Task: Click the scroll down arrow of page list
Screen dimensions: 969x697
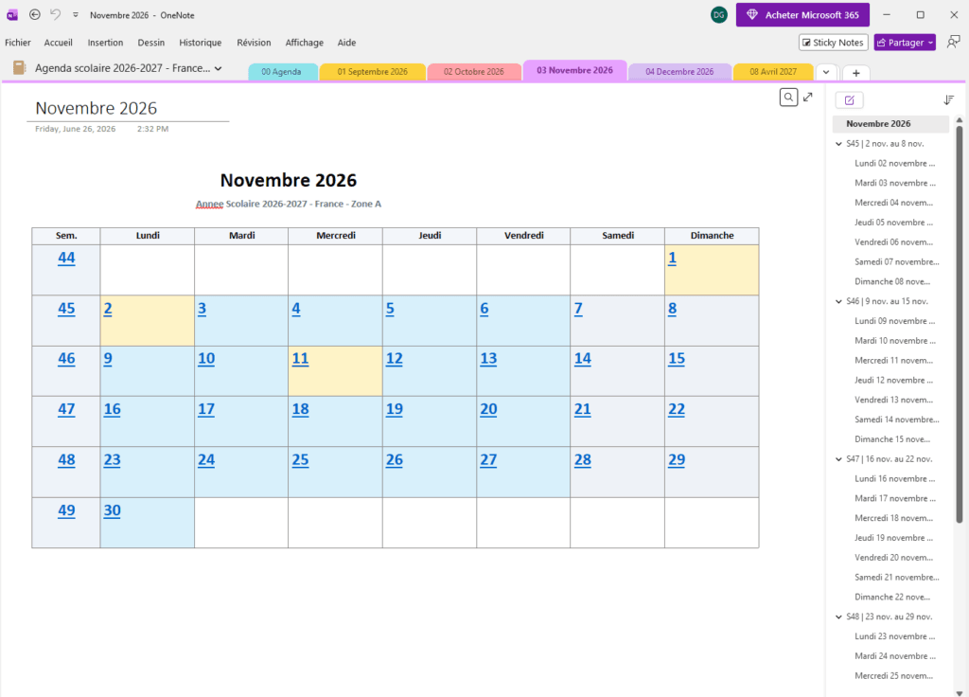Action: point(960,692)
